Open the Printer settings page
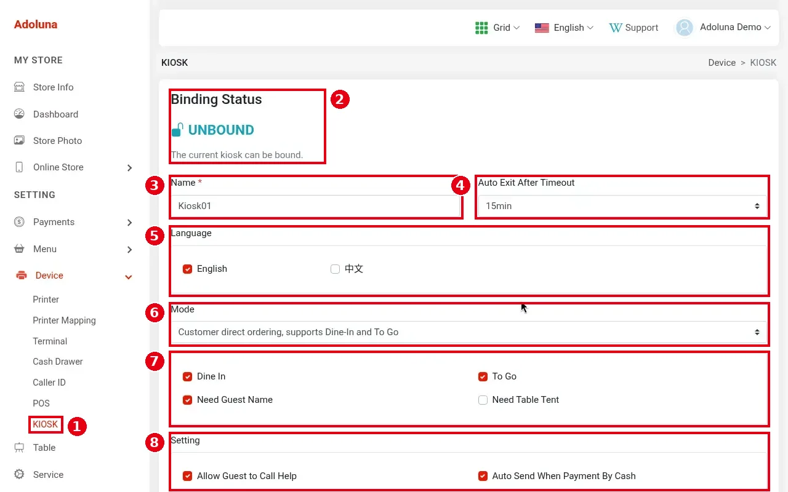This screenshot has width=788, height=492. click(46, 300)
